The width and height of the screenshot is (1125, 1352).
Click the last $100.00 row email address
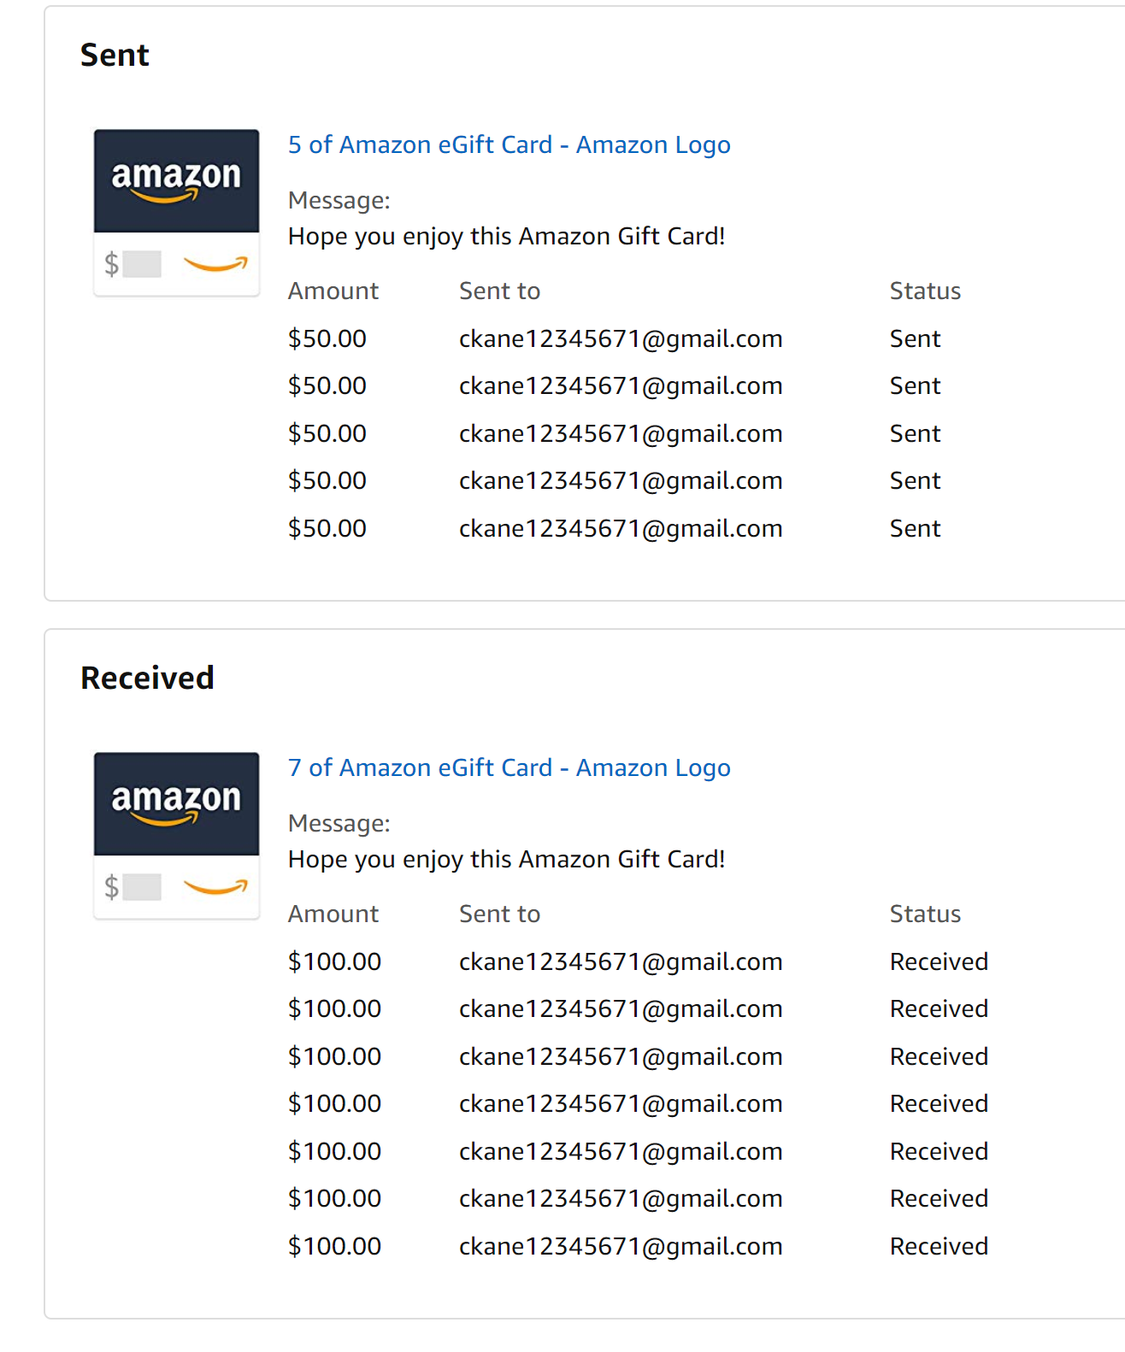point(621,1247)
